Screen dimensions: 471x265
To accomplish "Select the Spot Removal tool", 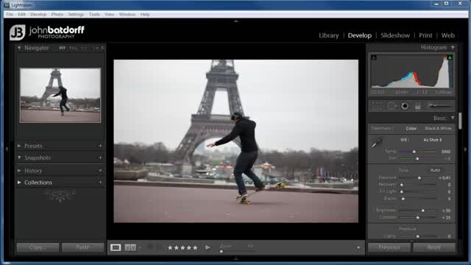I will [391, 106].
